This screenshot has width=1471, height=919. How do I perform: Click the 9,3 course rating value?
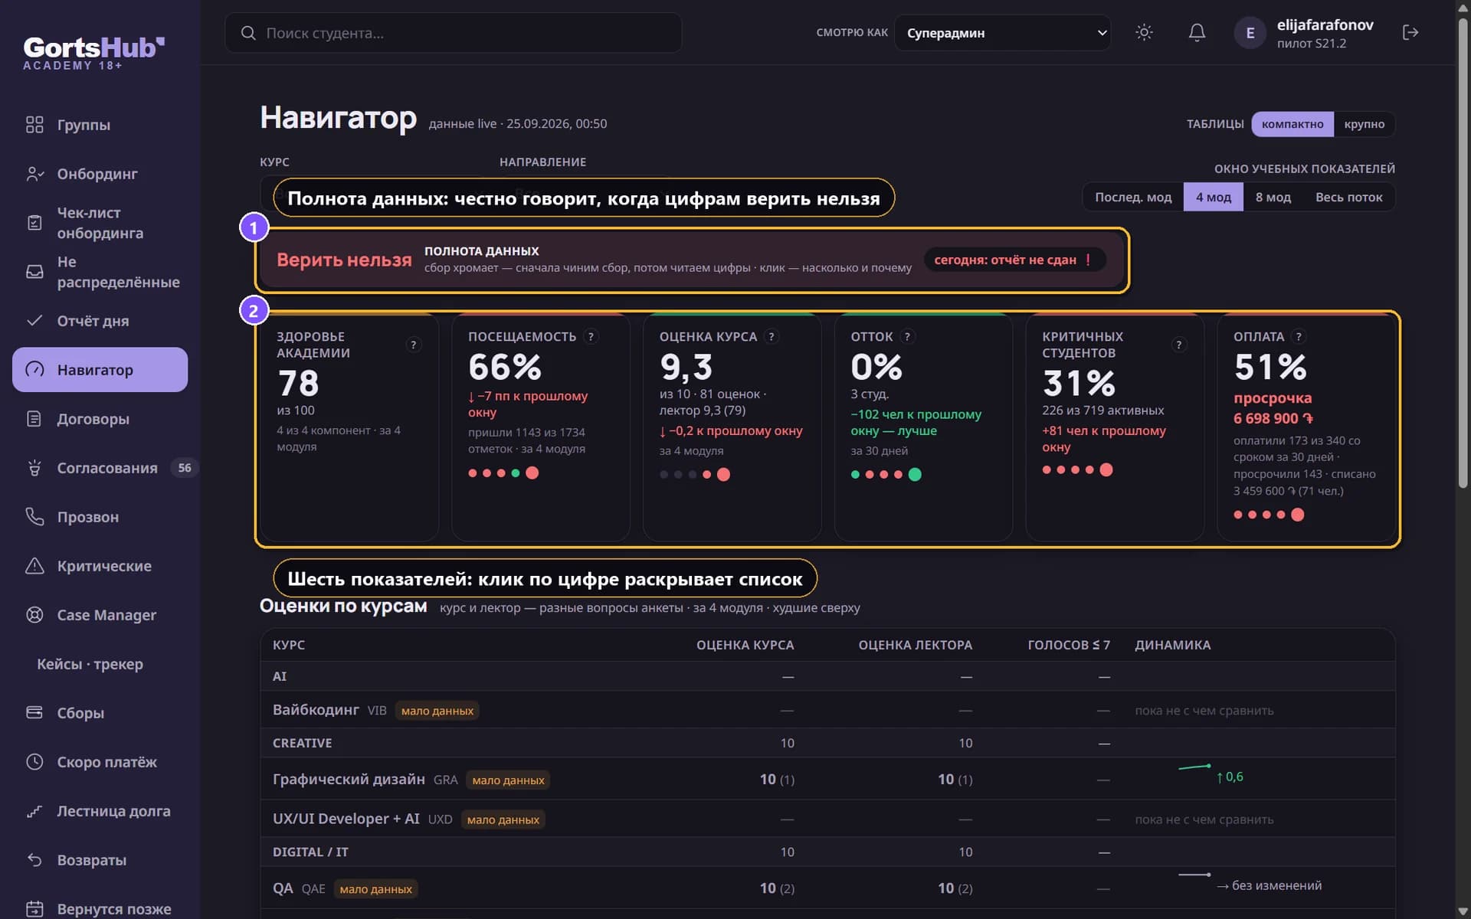point(686,367)
